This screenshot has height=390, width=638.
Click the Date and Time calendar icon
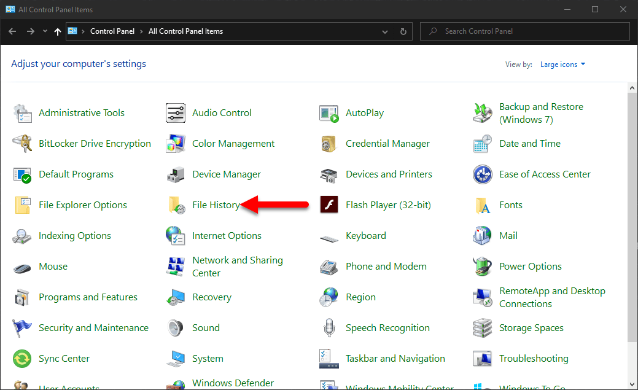point(483,144)
